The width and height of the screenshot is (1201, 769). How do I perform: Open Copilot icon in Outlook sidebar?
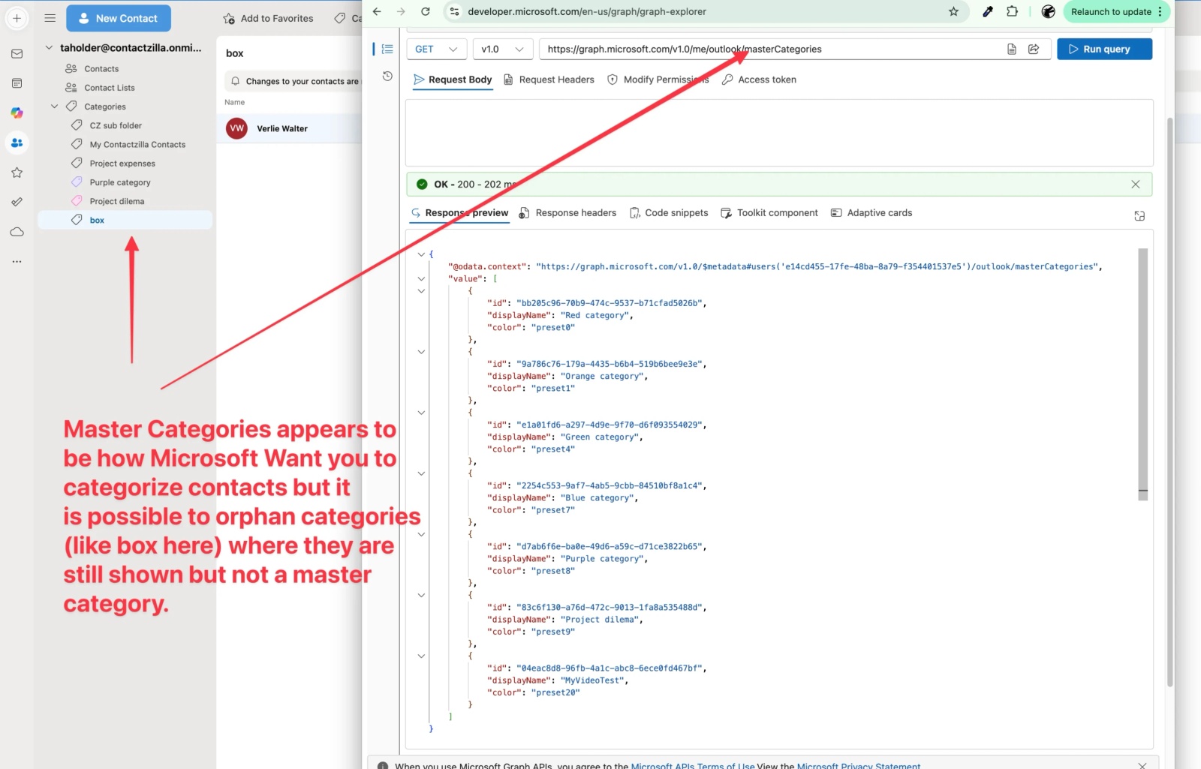17,113
